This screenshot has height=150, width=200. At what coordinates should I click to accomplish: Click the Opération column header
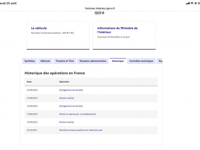[x=64, y=82]
